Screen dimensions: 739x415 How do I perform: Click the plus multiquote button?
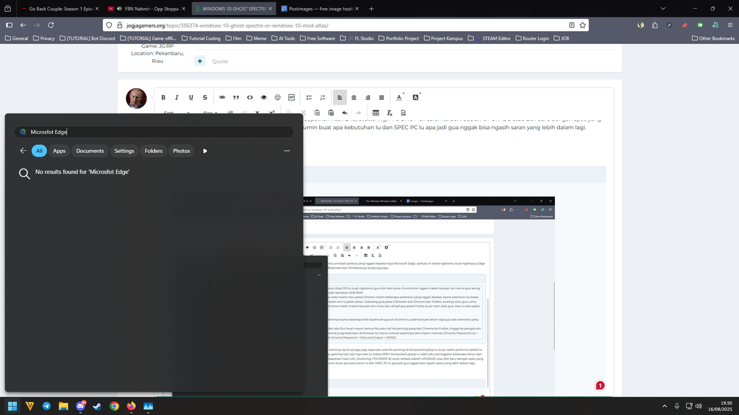click(200, 61)
